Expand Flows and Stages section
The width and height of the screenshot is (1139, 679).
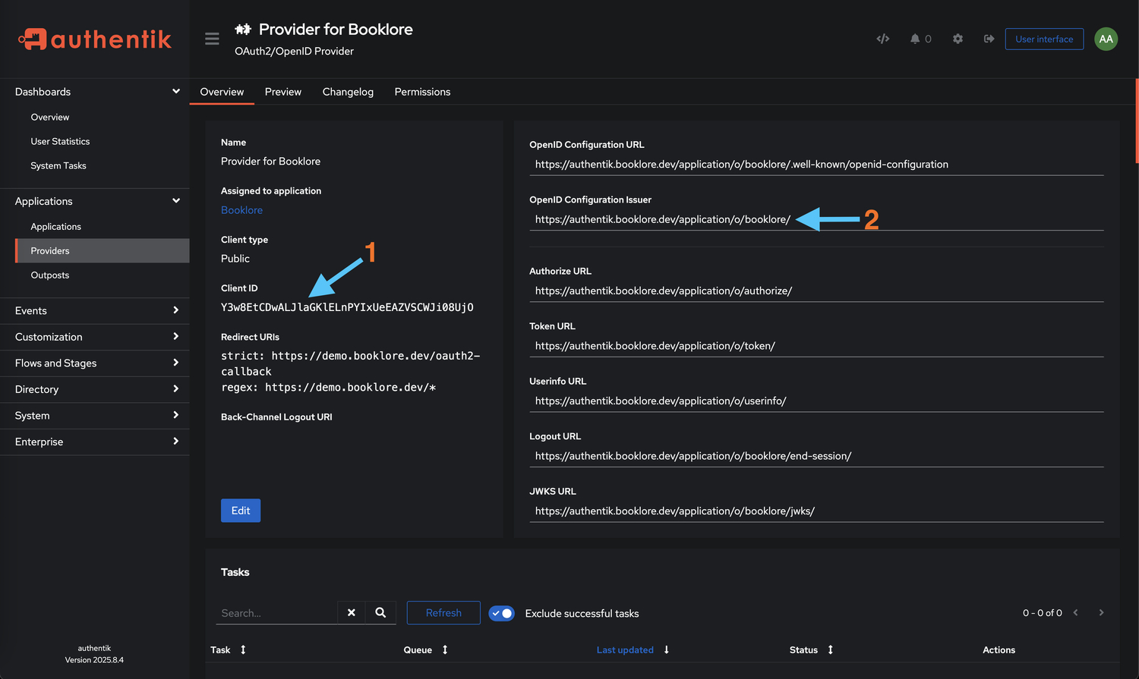coord(95,363)
